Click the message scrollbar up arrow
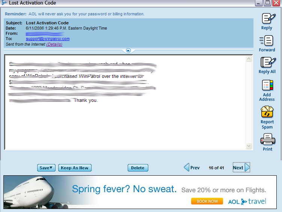Viewport: 282px width, 212px height. click(x=249, y=59)
